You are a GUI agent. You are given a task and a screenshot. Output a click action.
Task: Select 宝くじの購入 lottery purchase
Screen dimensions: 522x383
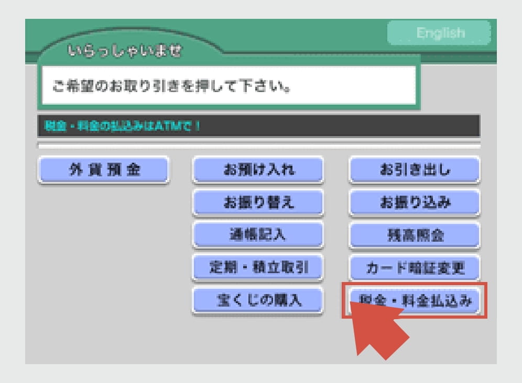click(x=257, y=300)
